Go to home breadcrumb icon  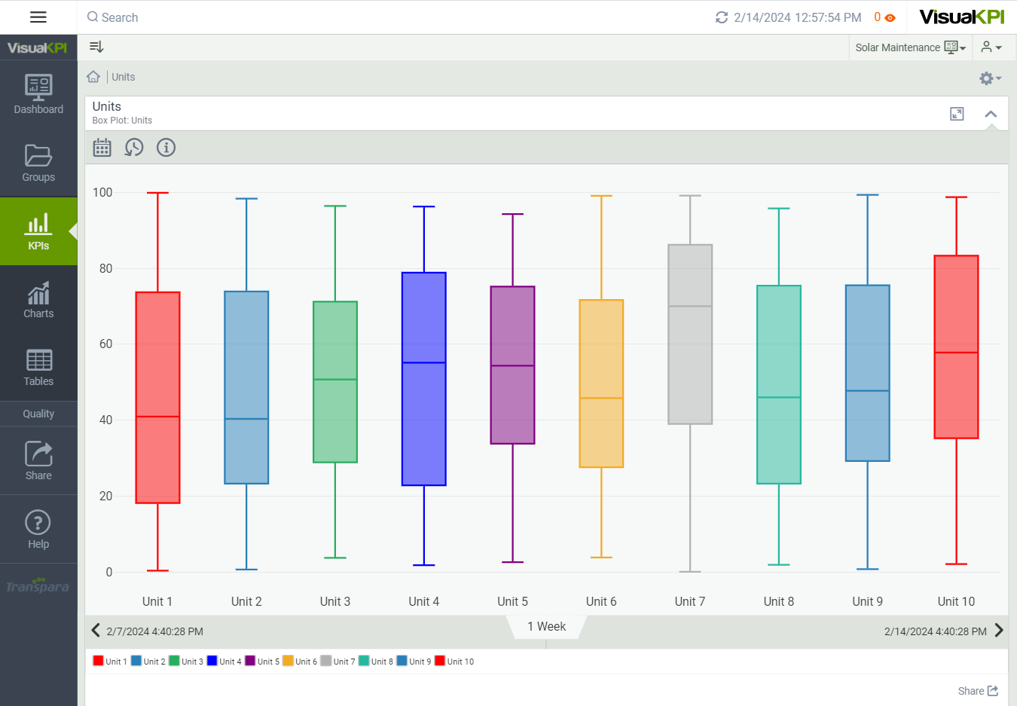pos(93,77)
